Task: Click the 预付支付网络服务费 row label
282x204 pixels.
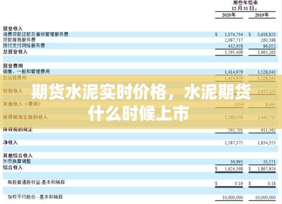Action: (x=24, y=46)
